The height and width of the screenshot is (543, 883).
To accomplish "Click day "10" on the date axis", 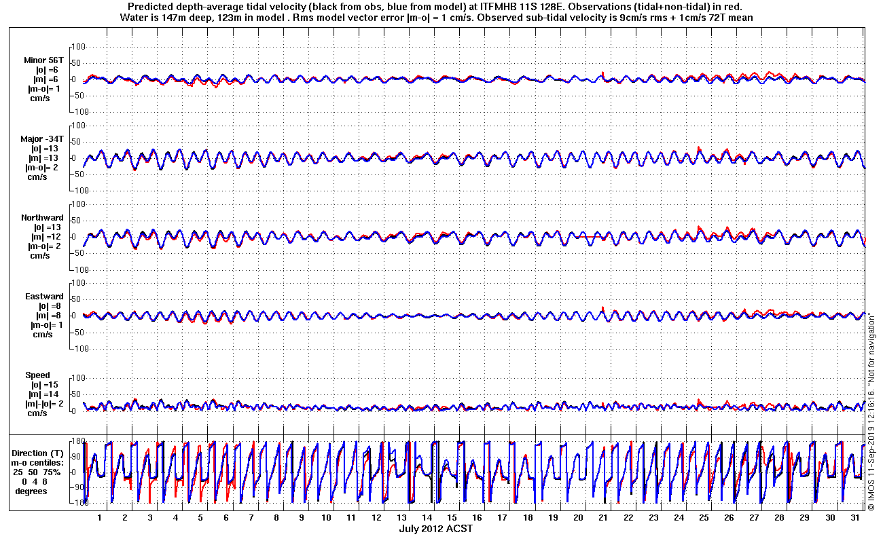I will click(326, 518).
